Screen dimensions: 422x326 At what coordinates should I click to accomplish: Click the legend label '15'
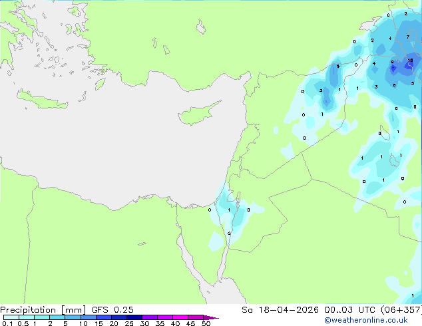(x=99, y=323)
